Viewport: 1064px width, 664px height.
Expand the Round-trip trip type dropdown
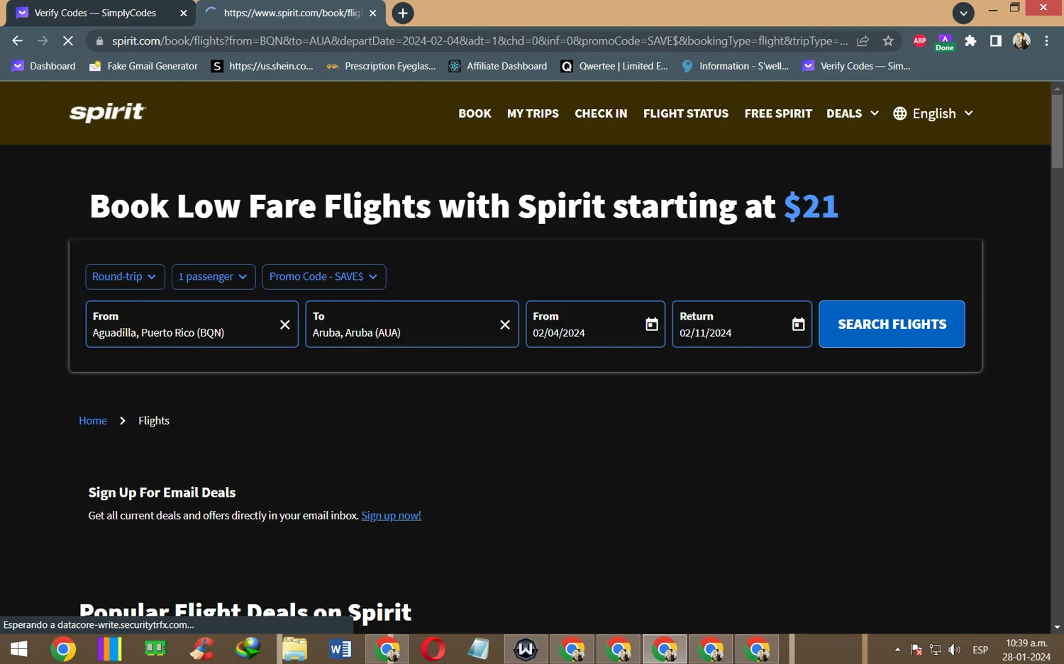(125, 277)
